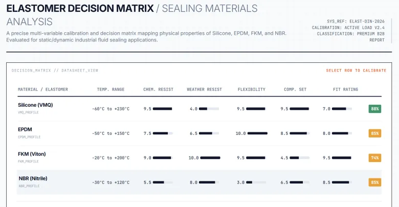The width and height of the screenshot is (399, 207).
Task: Sort by the Temp. Range column header
Action: (110, 89)
